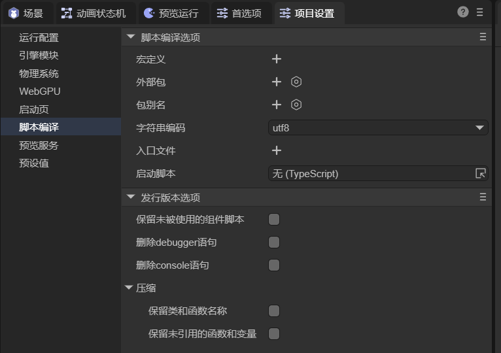Screen dimensions: 501x353
Task: Open the help question mark icon
Action: pos(463,12)
